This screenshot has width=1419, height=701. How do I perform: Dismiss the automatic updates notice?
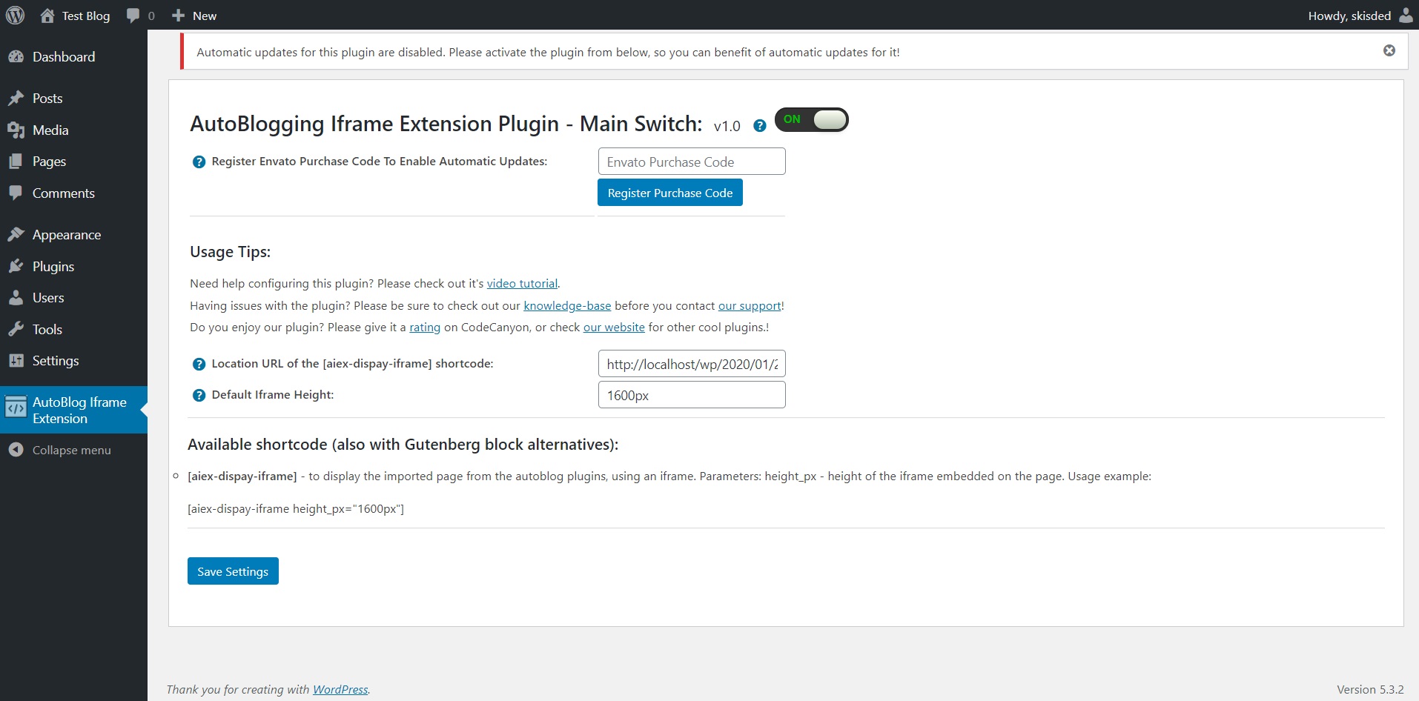(1389, 50)
